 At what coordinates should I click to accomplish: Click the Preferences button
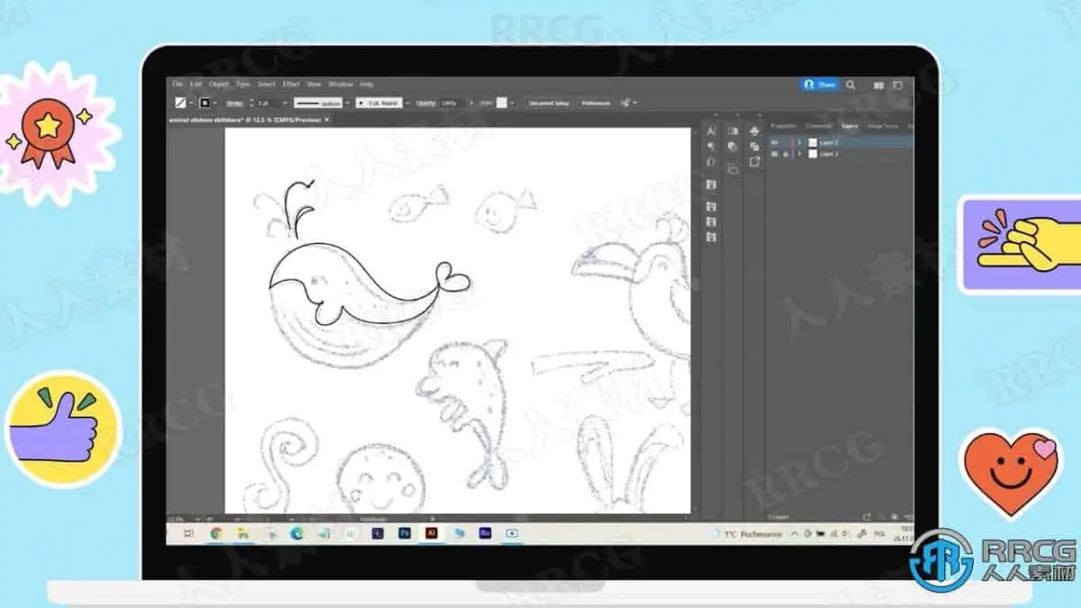(595, 103)
